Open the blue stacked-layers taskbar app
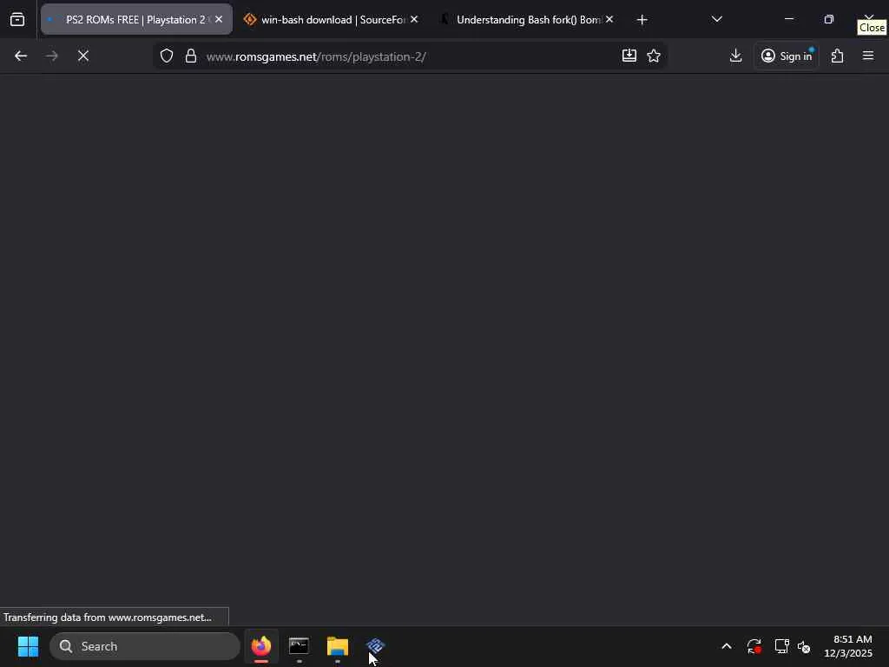This screenshot has height=667, width=889. point(375,646)
